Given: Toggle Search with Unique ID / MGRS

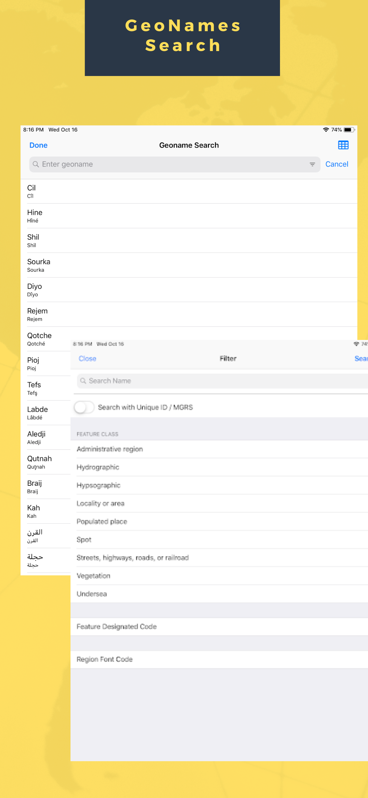Looking at the screenshot, I should [84, 407].
